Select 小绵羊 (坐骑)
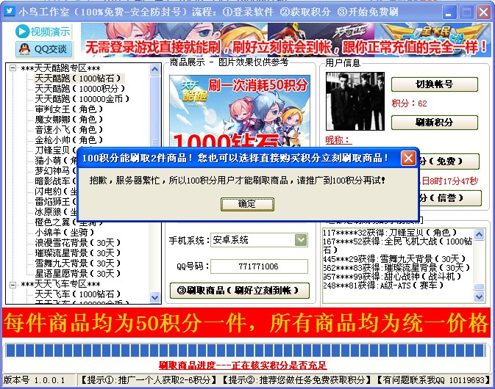495x389 pixels. click(x=65, y=233)
